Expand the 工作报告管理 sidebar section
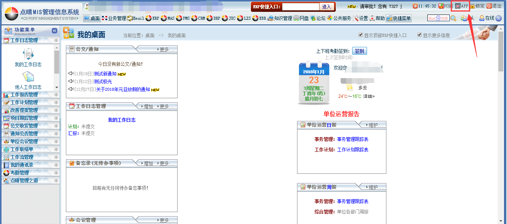 click(24, 95)
